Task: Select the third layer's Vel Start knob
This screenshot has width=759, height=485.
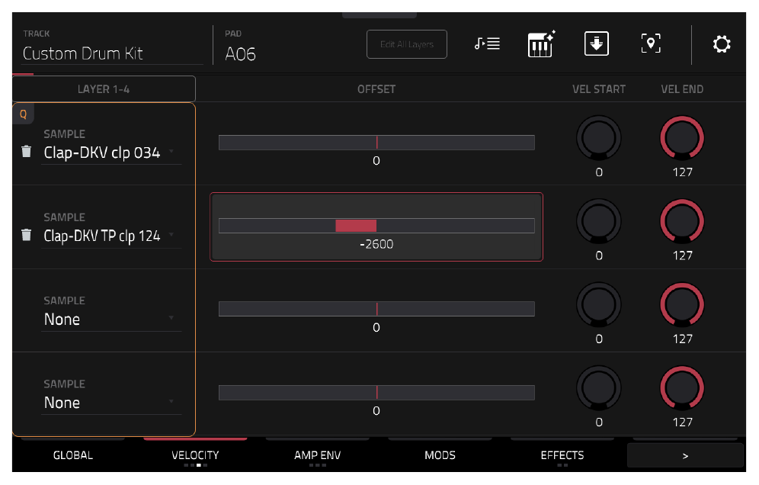Action: coord(599,304)
